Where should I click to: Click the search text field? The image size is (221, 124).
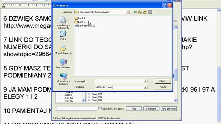(x=77, y=109)
